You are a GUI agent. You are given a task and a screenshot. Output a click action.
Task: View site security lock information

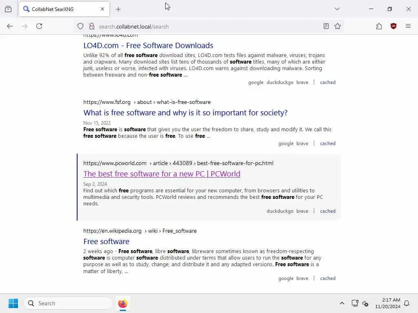tap(92, 26)
